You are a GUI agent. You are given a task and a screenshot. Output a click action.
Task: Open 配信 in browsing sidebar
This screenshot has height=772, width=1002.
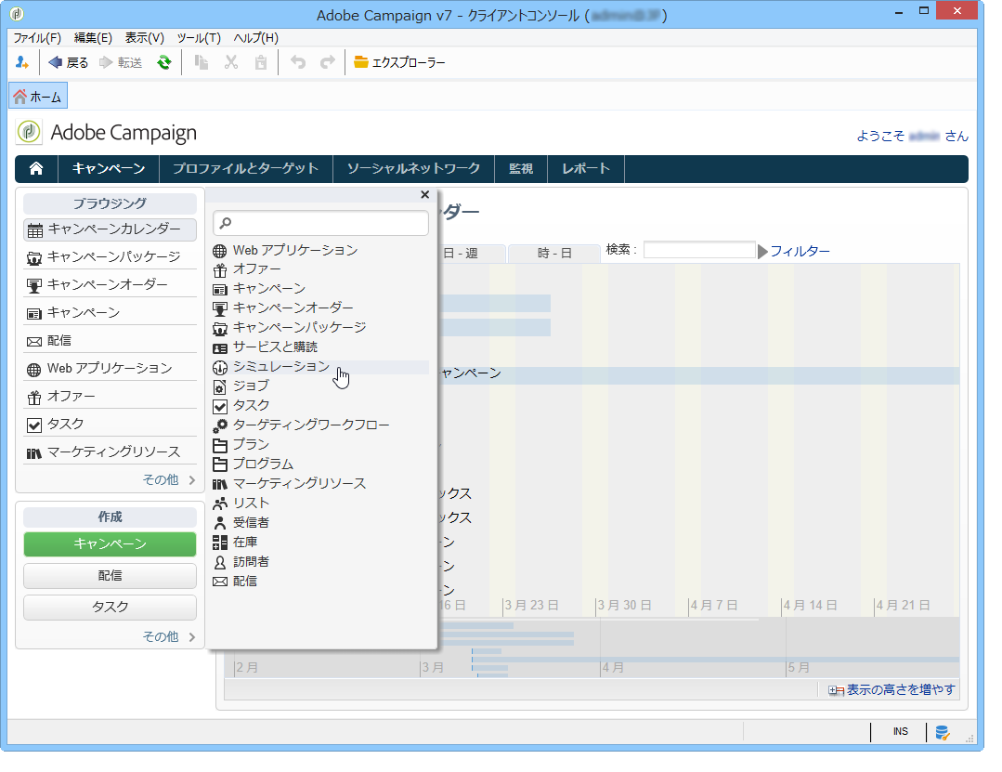[x=110, y=341]
